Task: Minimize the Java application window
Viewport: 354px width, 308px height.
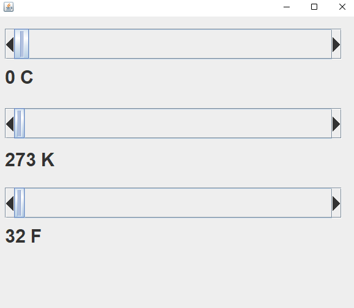Action: 287,7
